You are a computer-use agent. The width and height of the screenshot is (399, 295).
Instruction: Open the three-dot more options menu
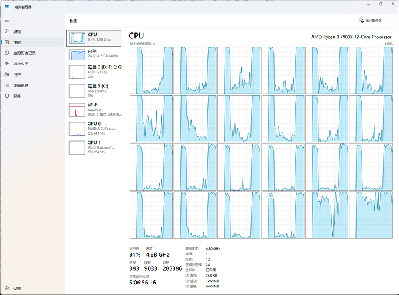(392, 21)
